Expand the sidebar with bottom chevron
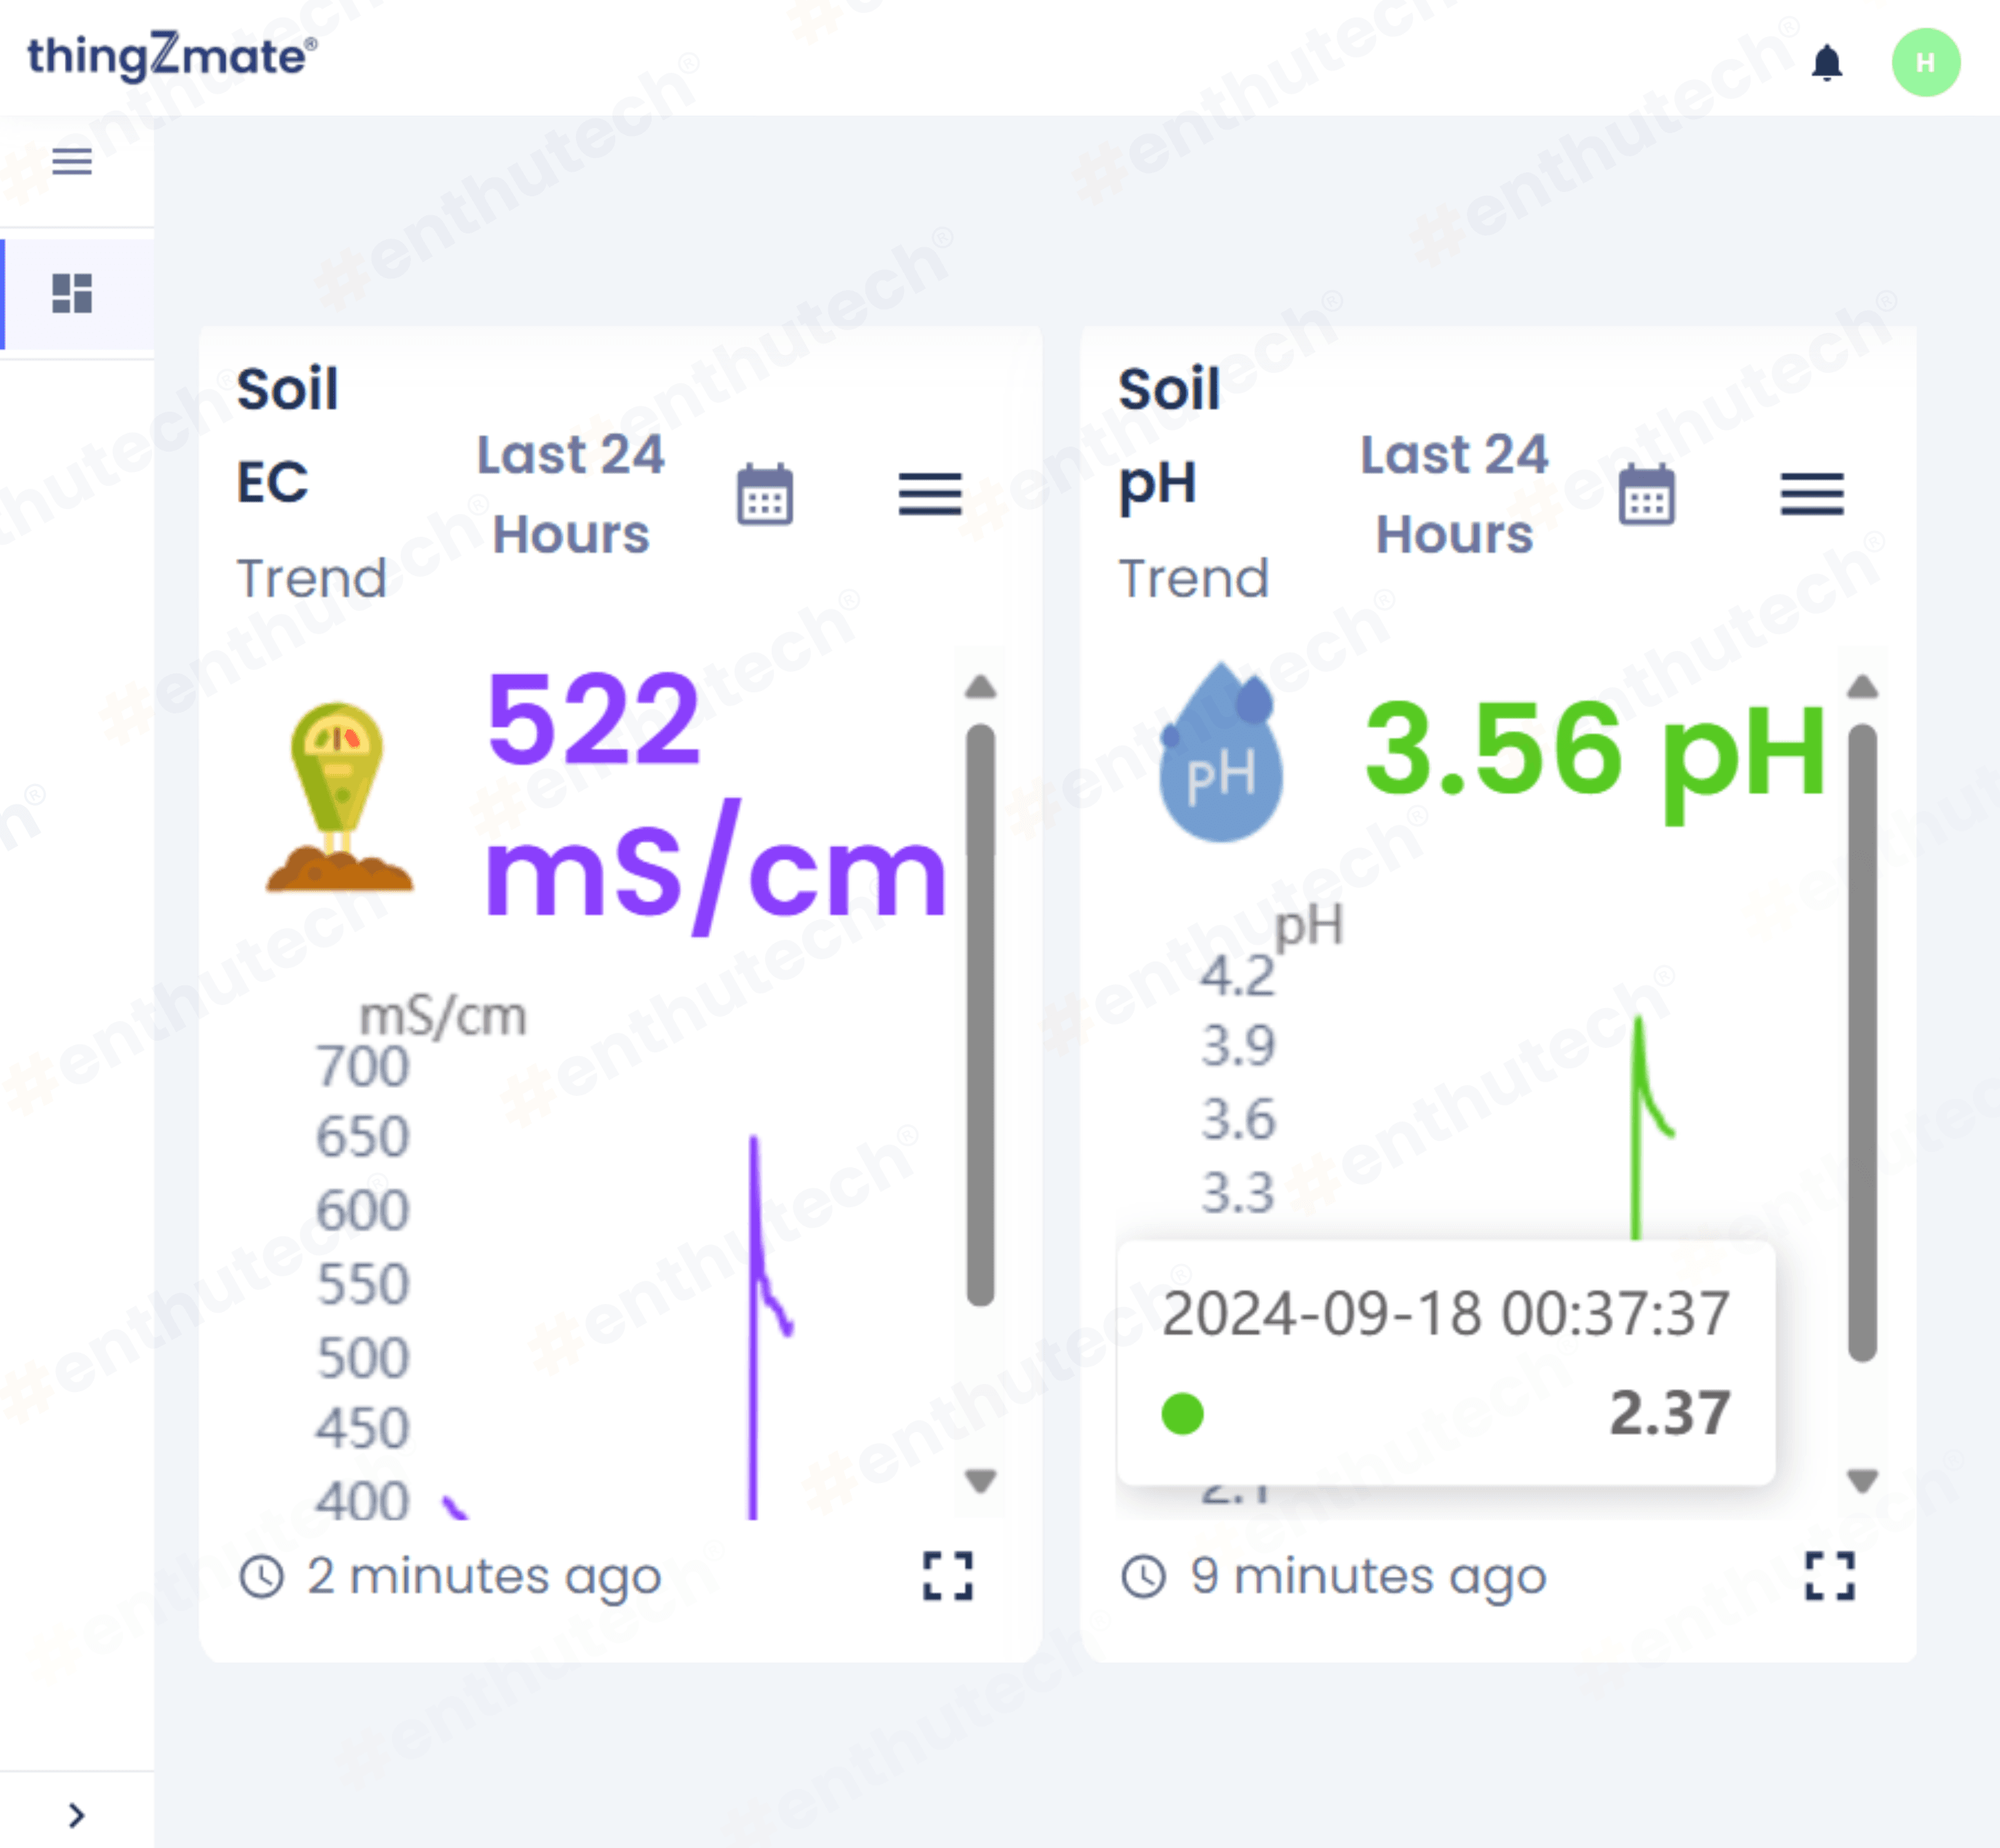The height and width of the screenshot is (1848, 2000). coord(76,1815)
